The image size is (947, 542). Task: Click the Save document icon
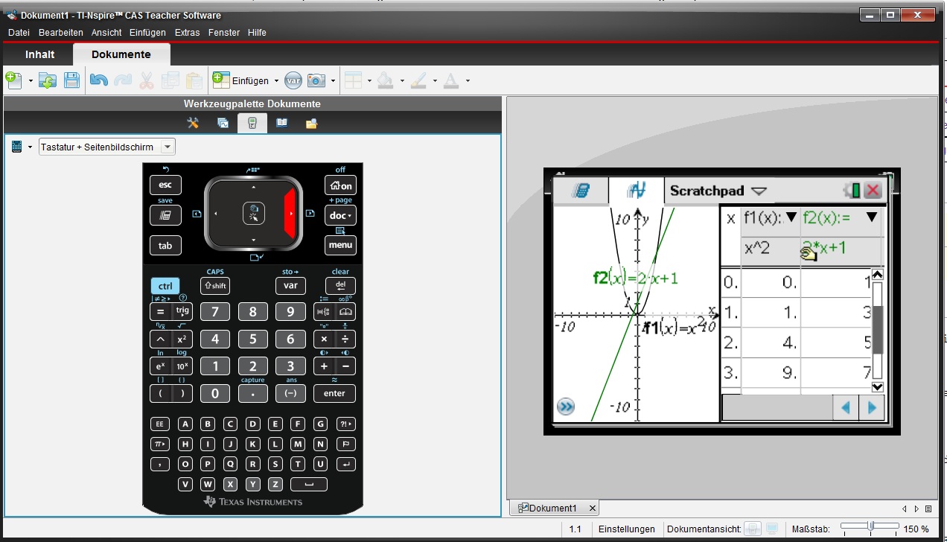[x=71, y=80]
